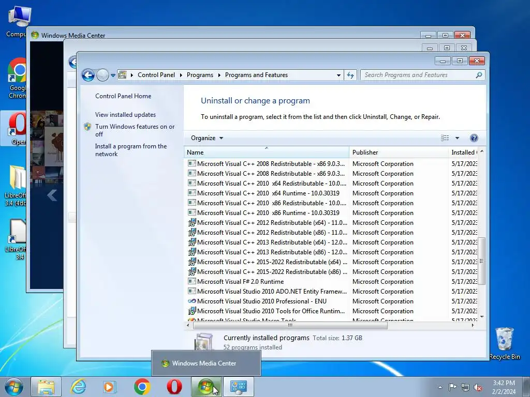
Task: Open help with the question mark icon
Action: click(x=474, y=138)
